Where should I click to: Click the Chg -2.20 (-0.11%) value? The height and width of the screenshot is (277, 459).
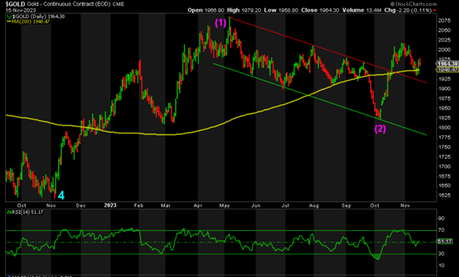coord(408,10)
